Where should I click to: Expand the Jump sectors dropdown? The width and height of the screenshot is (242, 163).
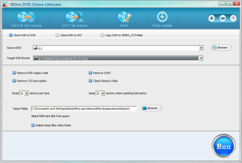click(x=102, y=93)
